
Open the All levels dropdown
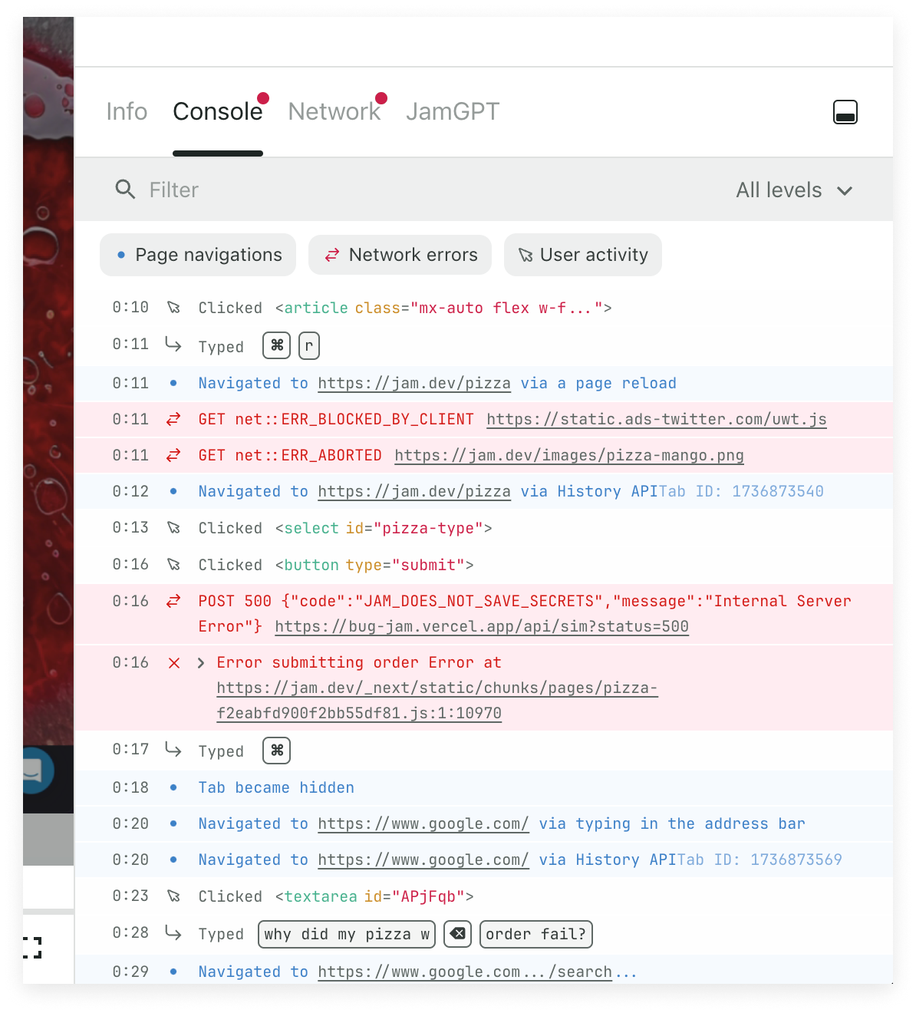(794, 190)
